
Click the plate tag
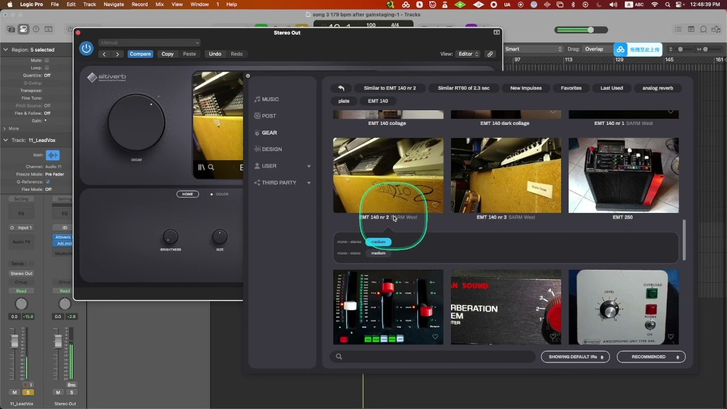(x=344, y=101)
